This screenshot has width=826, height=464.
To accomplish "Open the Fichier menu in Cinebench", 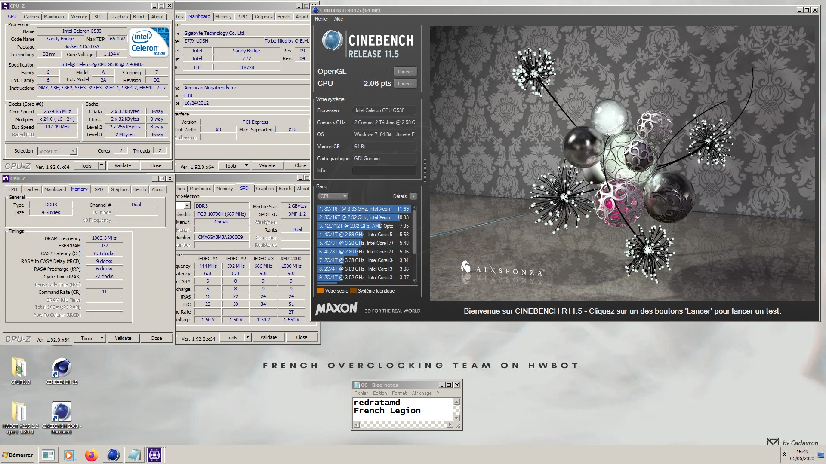I will click(321, 19).
